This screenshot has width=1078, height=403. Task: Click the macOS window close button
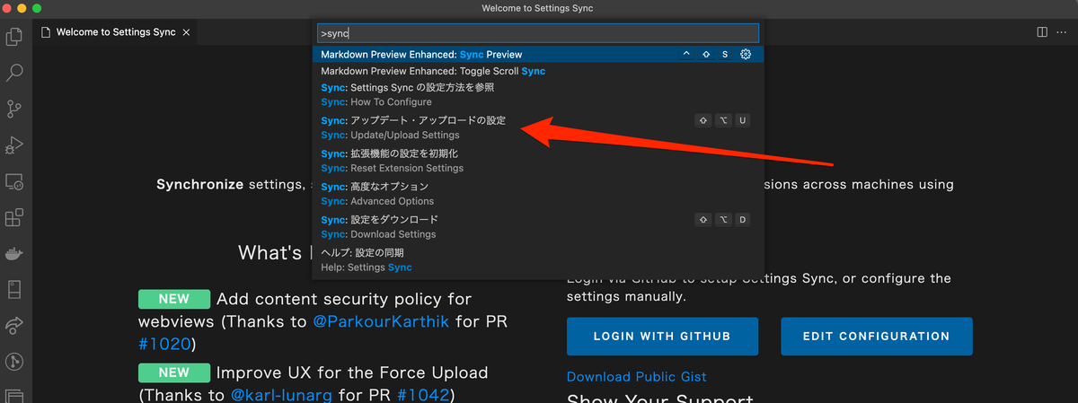click(7, 8)
